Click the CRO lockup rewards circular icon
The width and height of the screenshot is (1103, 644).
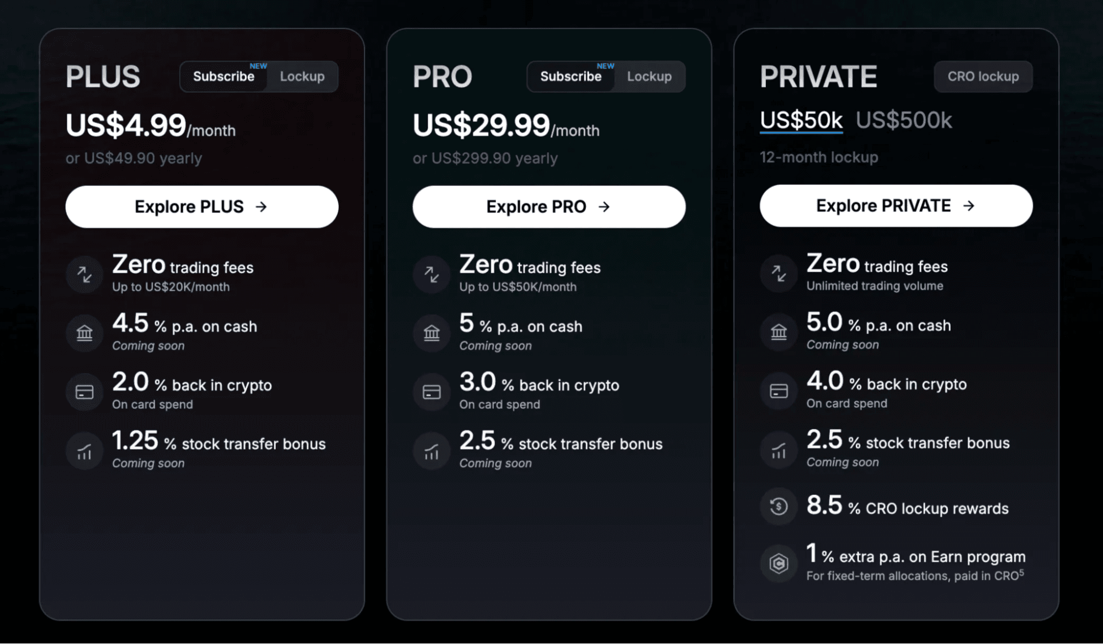[x=779, y=506]
